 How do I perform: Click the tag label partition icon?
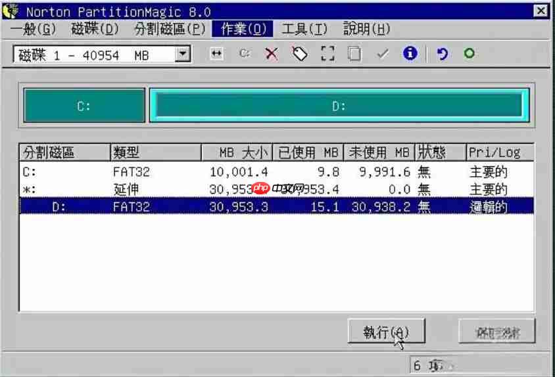coord(299,54)
